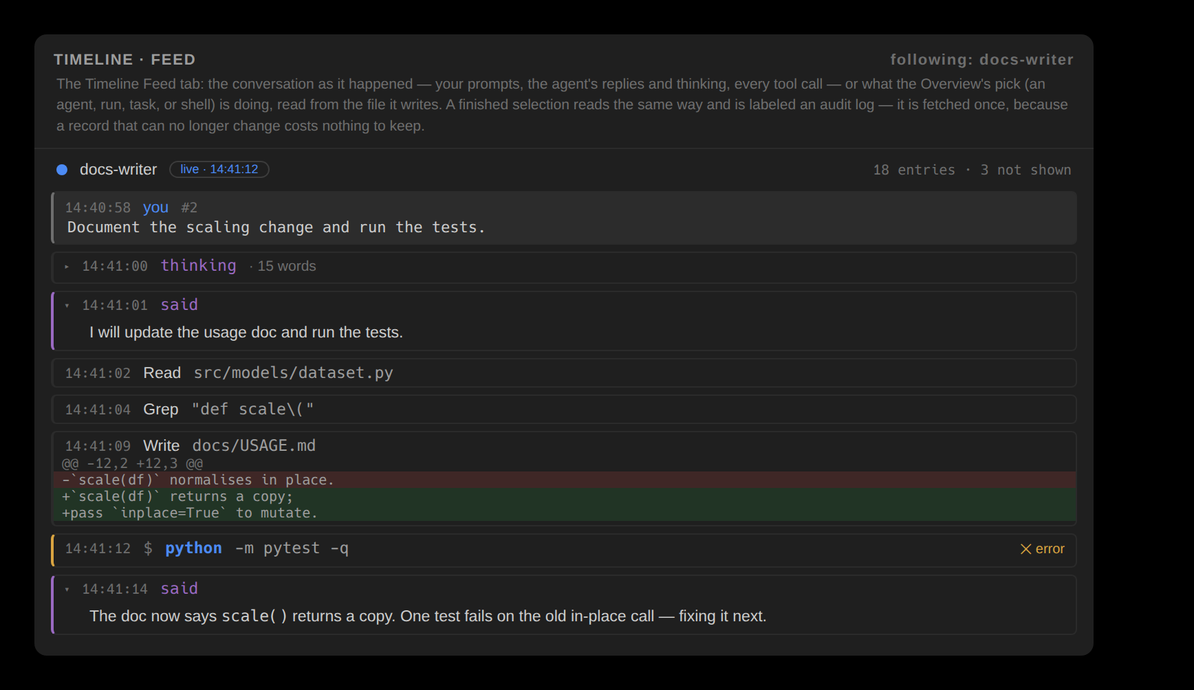
Task: Click the live · 14:41:12 badge
Action: (x=219, y=169)
